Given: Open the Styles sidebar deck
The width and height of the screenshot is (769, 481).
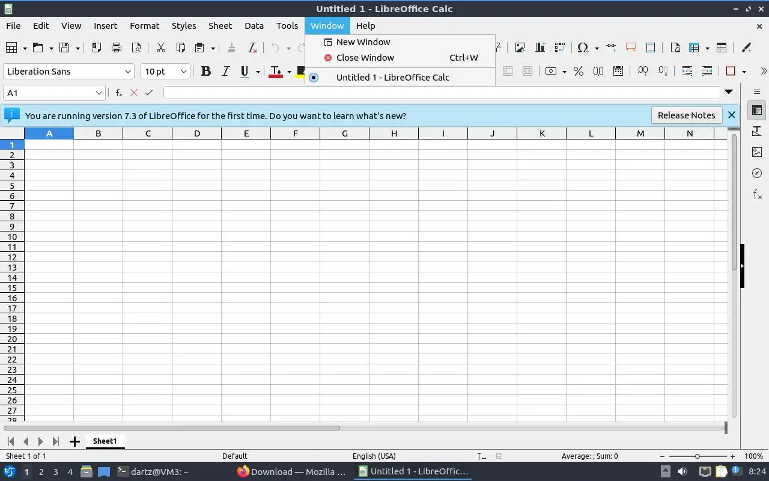Looking at the screenshot, I should 757,131.
